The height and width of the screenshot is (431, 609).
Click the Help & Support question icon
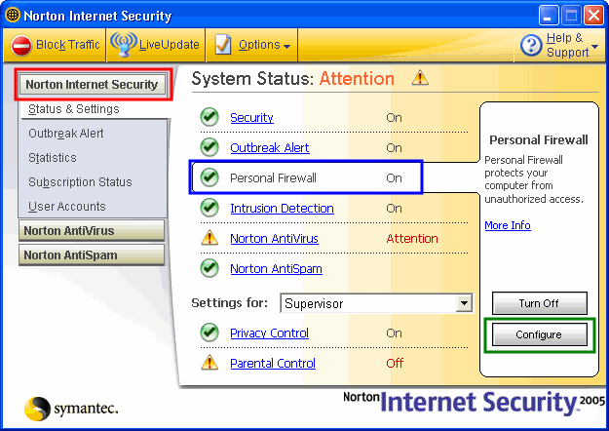[531, 45]
